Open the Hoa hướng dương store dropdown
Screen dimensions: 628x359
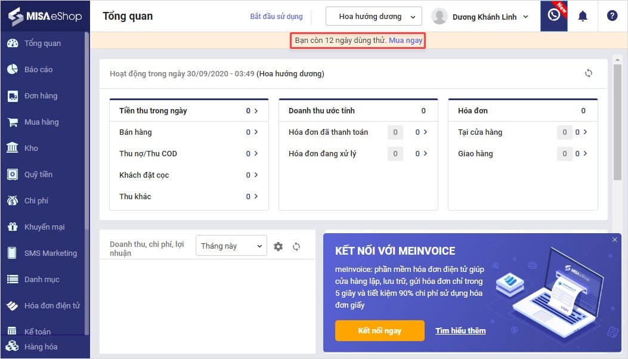point(373,16)
